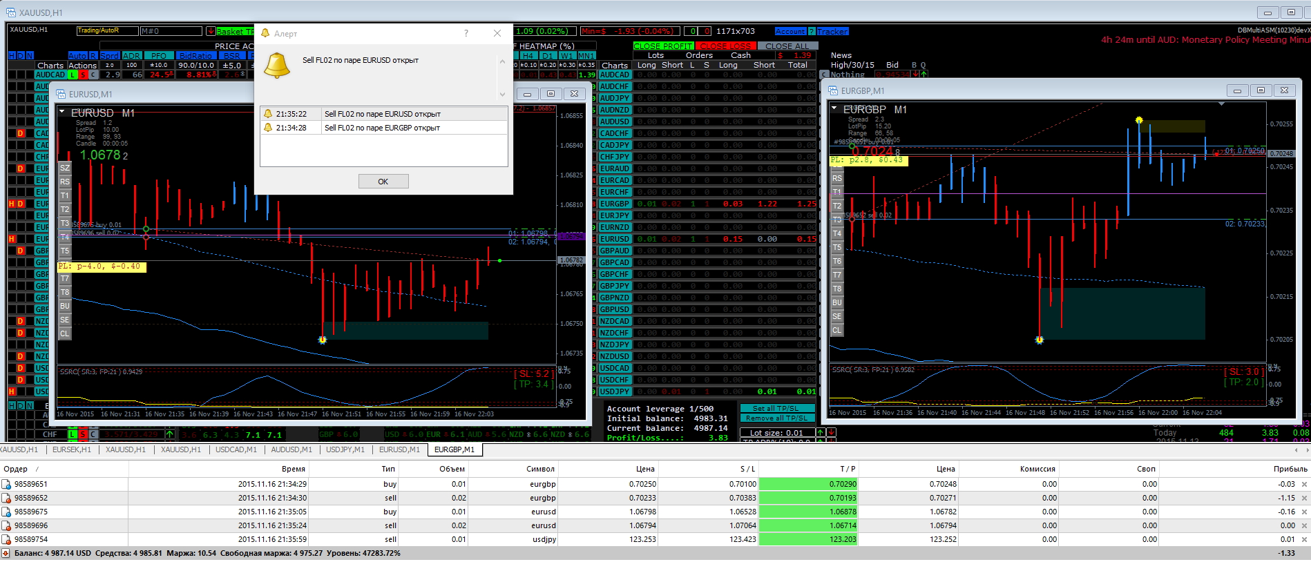Close order 98589651 with its X icon
This screenshot has height=562, width=1311.
pyautogui.click(x=1304, y=484)
